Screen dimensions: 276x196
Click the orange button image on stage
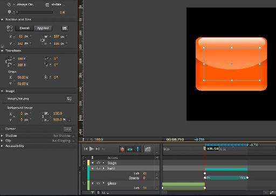tap(231, 64)
